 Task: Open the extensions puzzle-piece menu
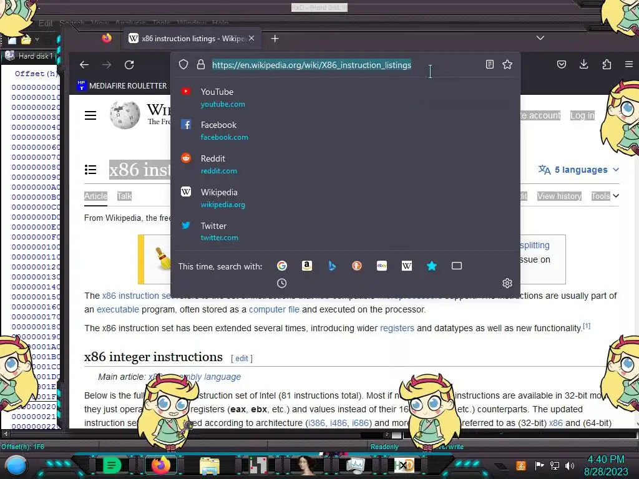coord(607,64)
